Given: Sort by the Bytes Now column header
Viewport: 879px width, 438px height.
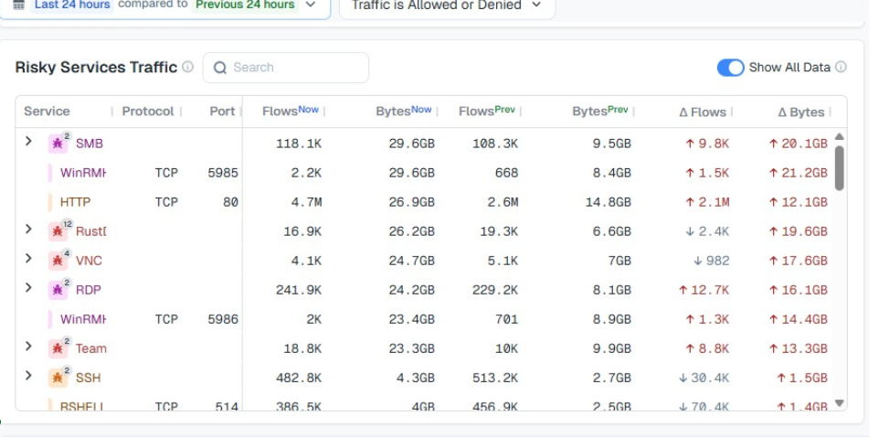Looking at the screenshot, I should pos(404,111).
